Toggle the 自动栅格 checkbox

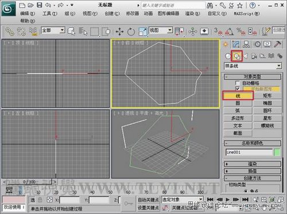tap(238, 83)
